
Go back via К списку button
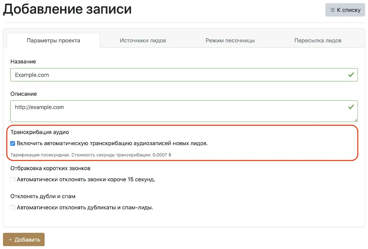(345, 10)
